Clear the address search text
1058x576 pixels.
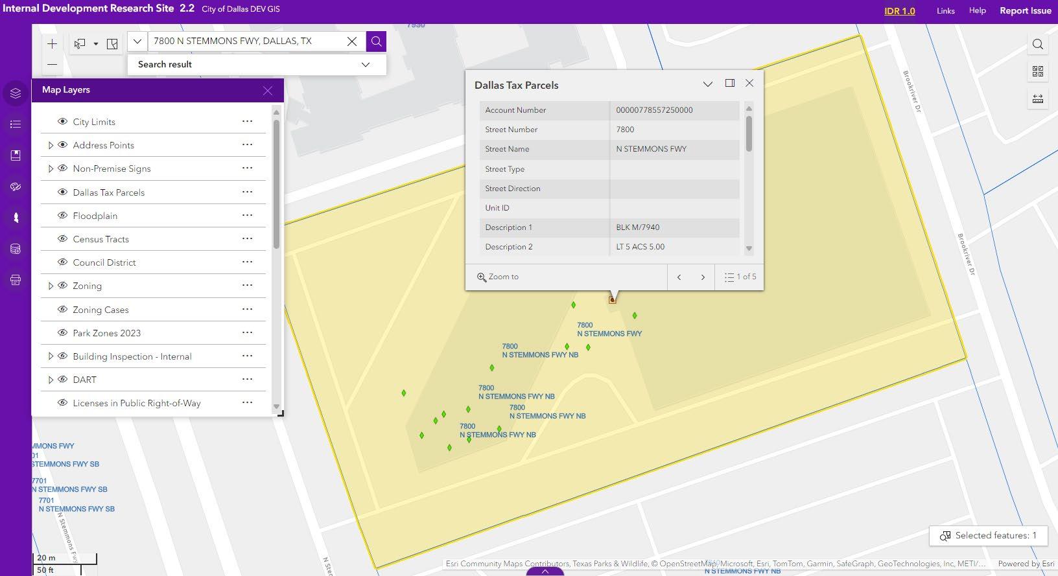point(352,41)
